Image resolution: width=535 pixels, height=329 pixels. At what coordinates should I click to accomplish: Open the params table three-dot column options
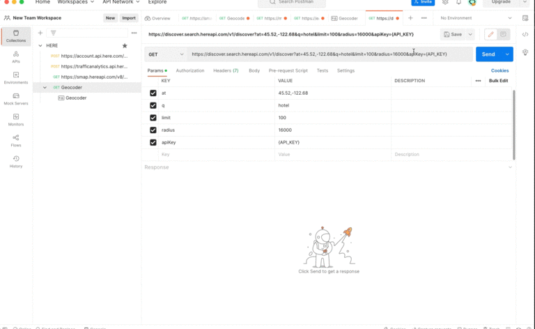[x=478, y=81]
